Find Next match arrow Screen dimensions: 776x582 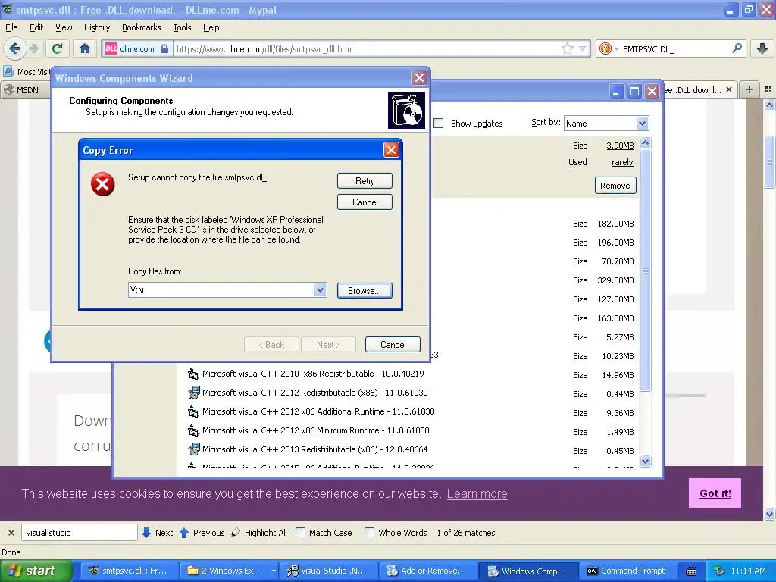[146, 533]
